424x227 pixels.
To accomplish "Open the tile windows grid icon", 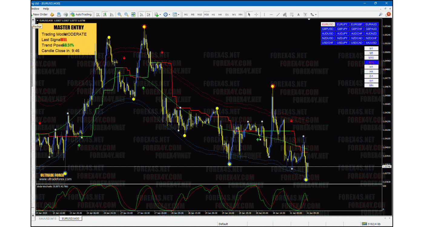I will 133,15.
